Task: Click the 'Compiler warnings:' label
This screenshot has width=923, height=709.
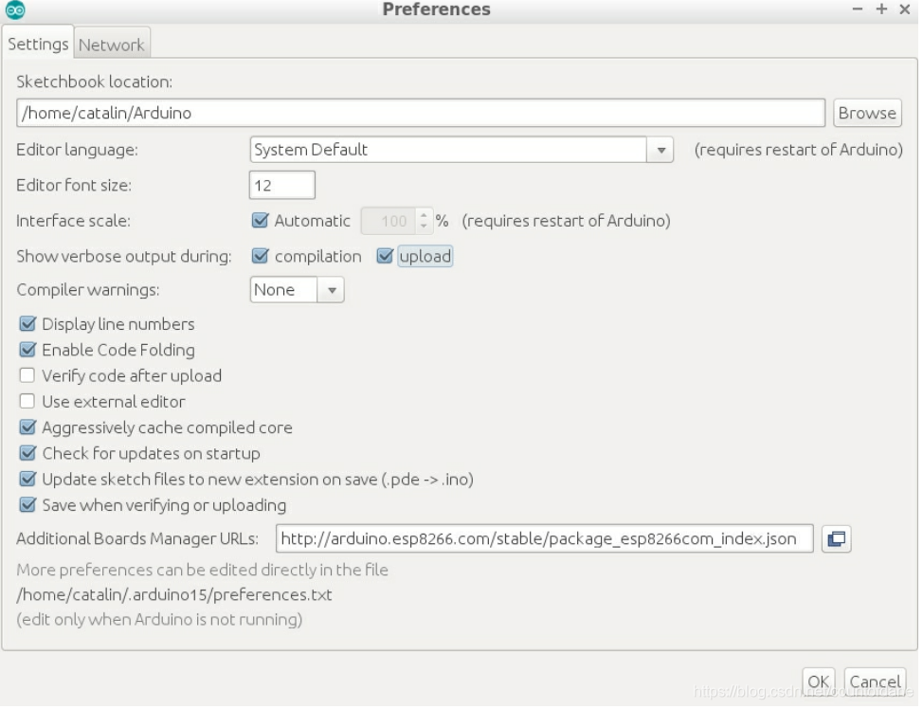Action: point(88,292)
